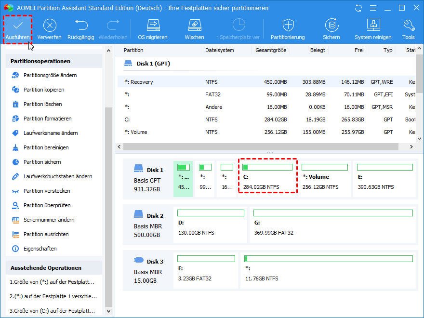
Task: Refresh disks via title bar reload icon
Action: (358, 8)
